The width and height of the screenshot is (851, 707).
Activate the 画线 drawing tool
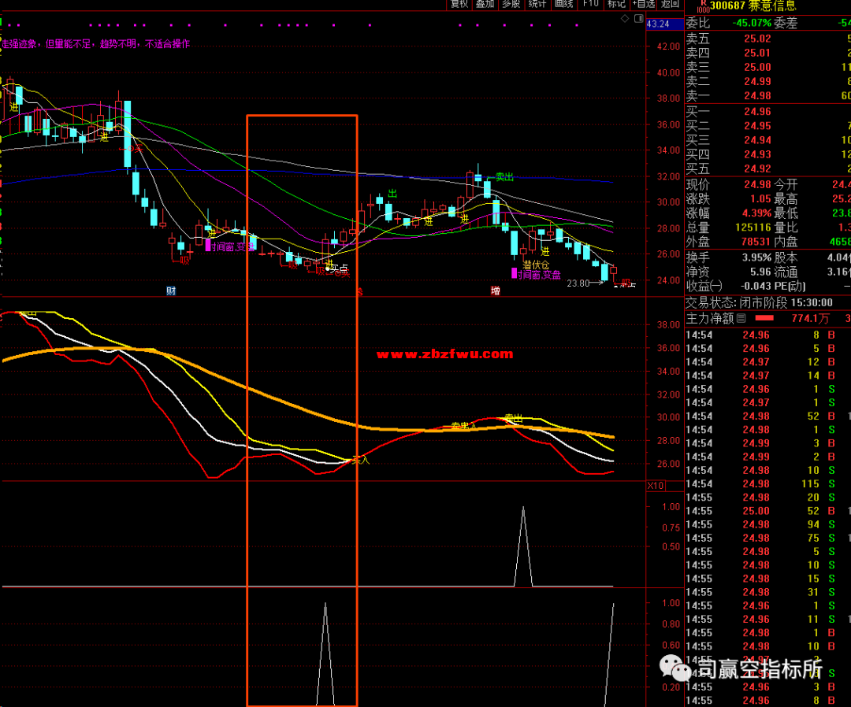564,5
